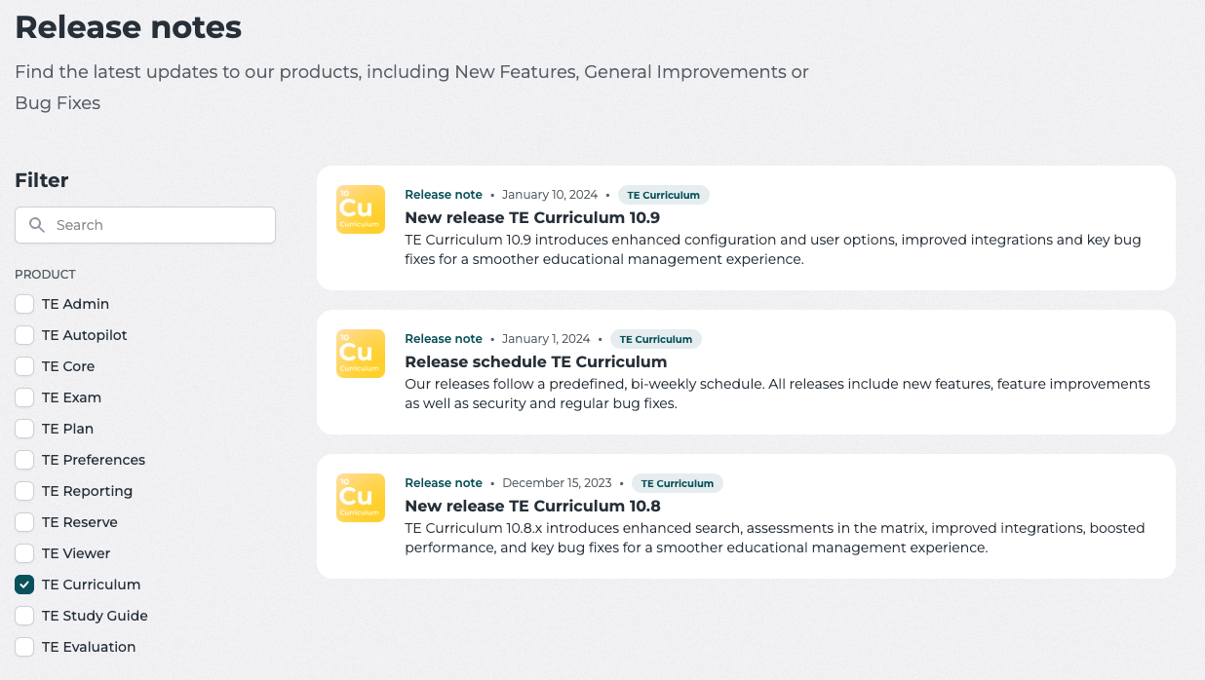The image size is (1205, 680).
Task: Click Release note label on 10.9 card
Action: pyautogui.click(x=444, y=195)
